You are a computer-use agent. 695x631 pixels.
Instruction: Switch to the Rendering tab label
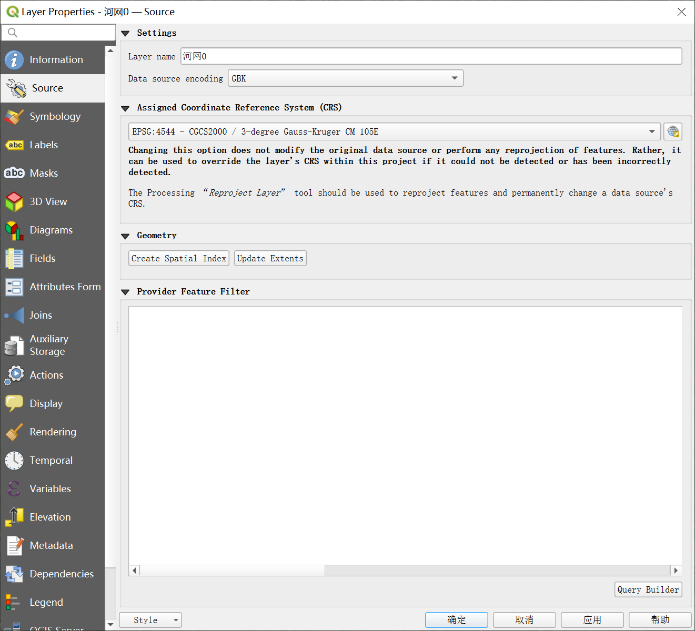(x=53, y=432)
